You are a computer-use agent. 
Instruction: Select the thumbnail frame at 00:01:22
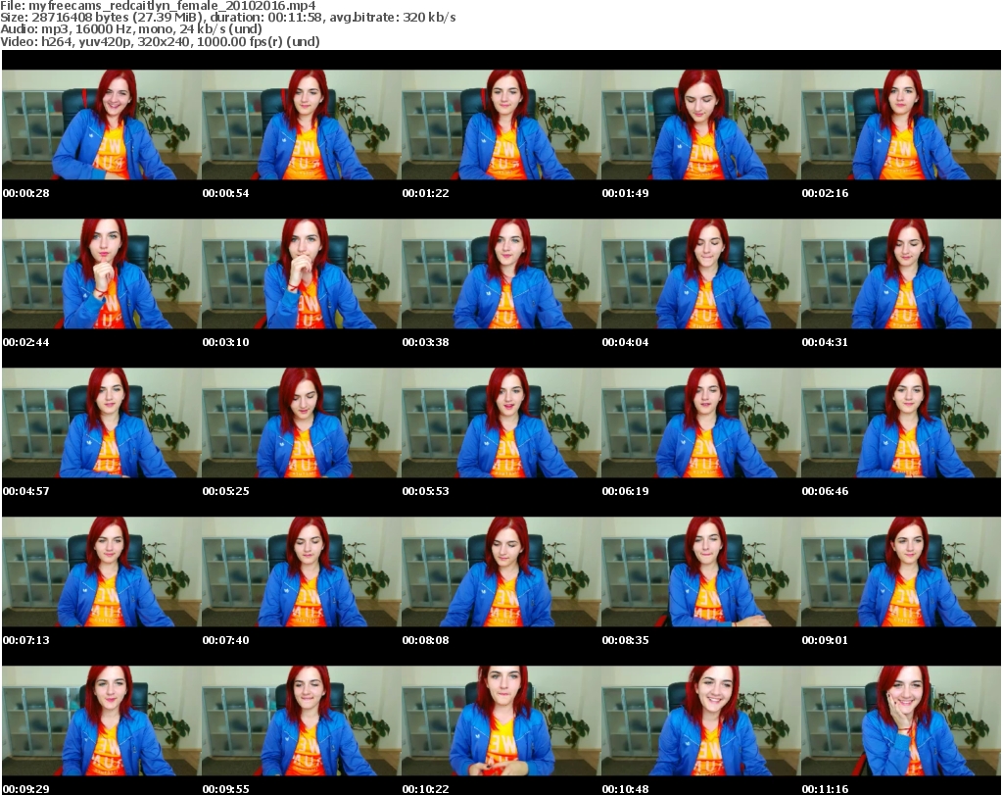tap(501, 124)
